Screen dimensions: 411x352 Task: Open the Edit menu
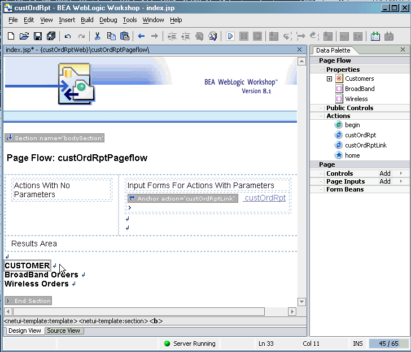tap(29, 20)
